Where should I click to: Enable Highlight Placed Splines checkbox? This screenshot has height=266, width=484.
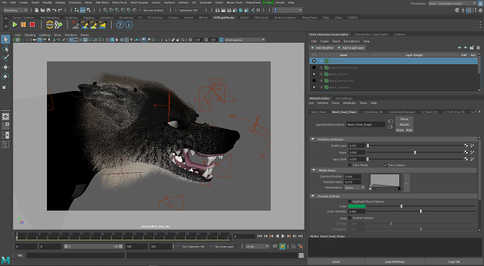[x=349, y=201]
